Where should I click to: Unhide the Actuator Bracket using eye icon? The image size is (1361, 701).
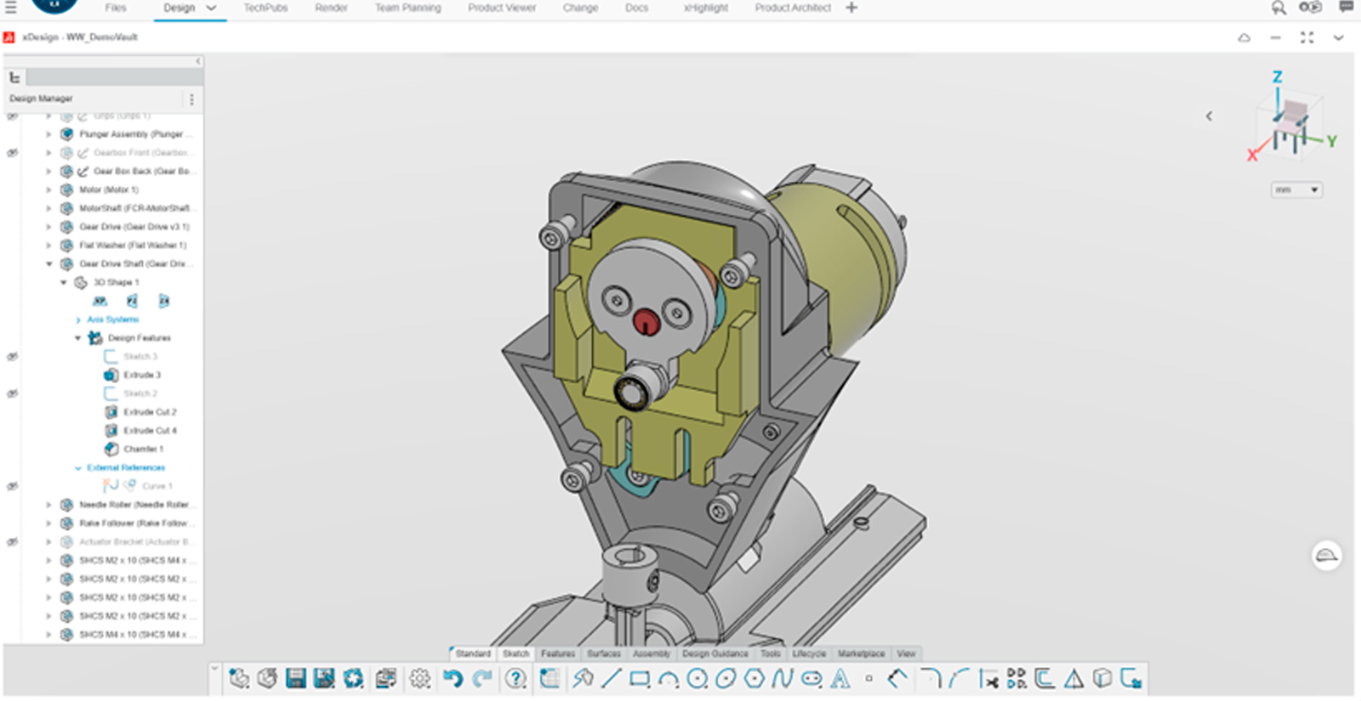(x=12, y=542)
